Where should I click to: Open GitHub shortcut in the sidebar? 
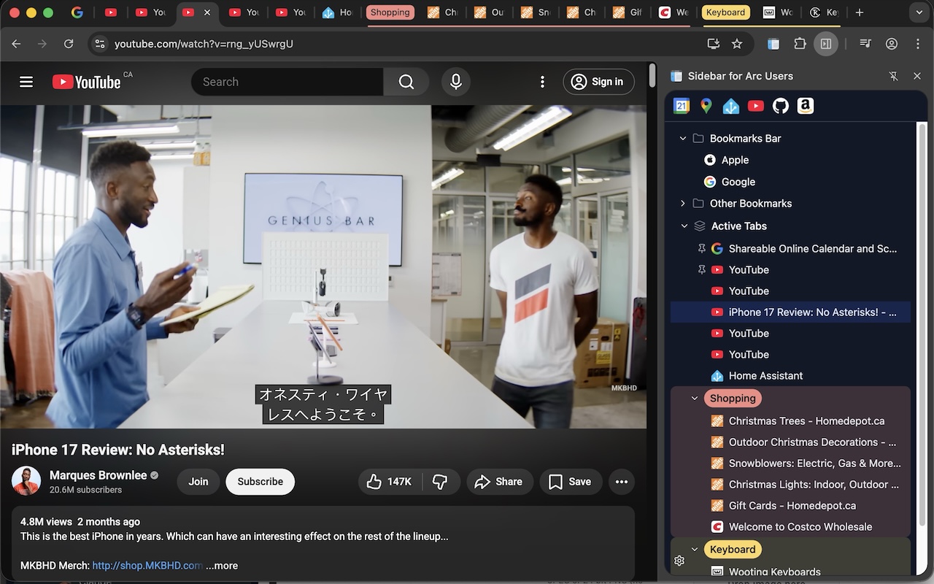point(781,106)
